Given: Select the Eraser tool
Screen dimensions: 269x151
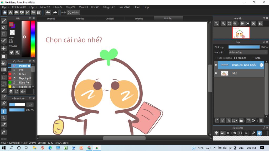Looking at the screenshot, I should tap(4, 27).
